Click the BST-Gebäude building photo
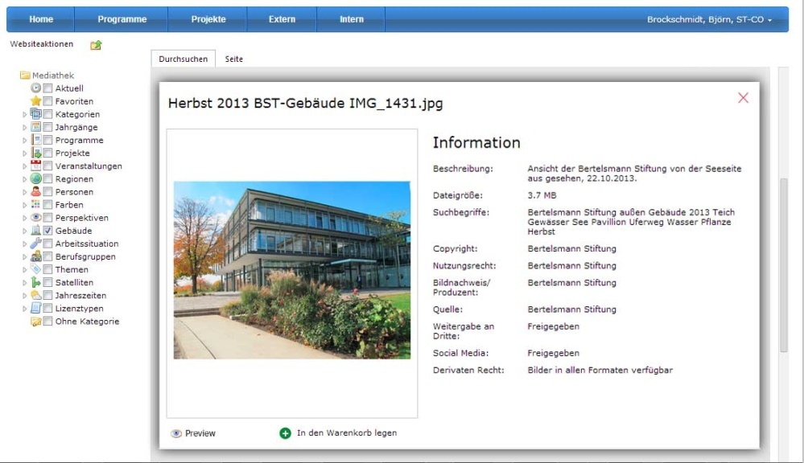The width and height of the screenshot is (804, 463). pyautogui.click(x=292, y=270)
